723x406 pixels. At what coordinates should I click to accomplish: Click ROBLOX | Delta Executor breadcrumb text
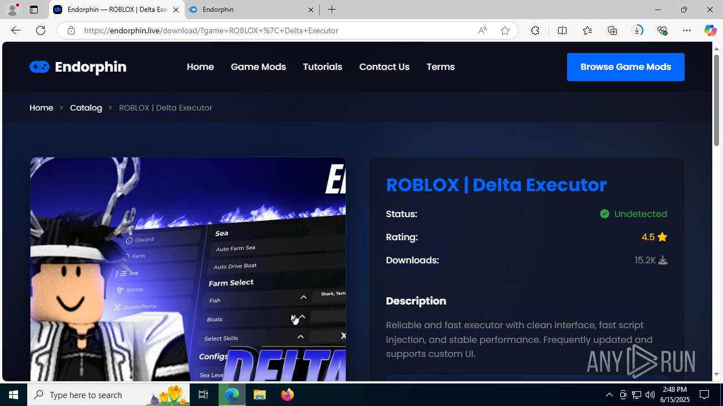[x=165, y=108]
